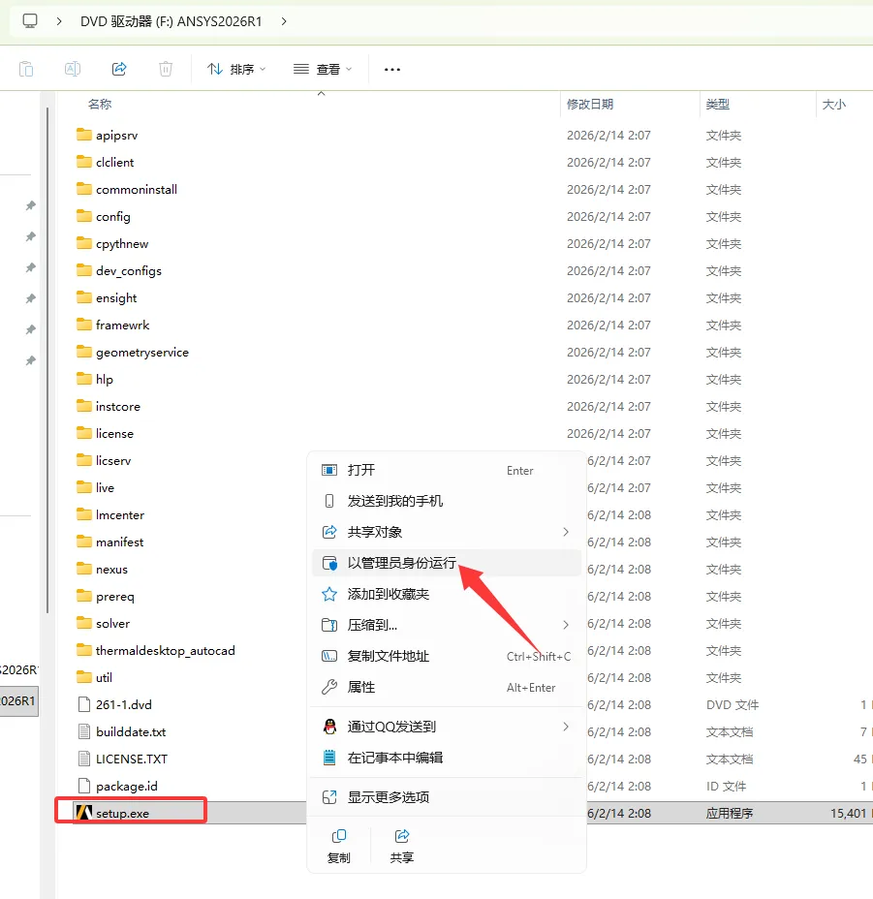Sort by the 类型 column header
The height and width of the screenshot is (899, 873).
coord(718,105)
